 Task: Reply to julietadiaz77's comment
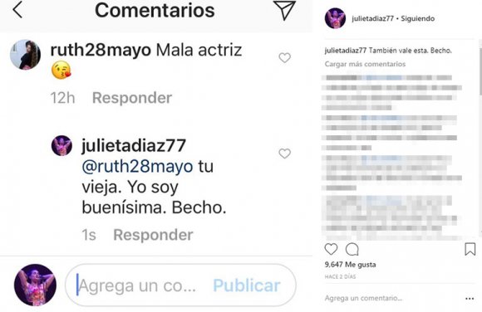pyautogui.click(x=153, y=235)
